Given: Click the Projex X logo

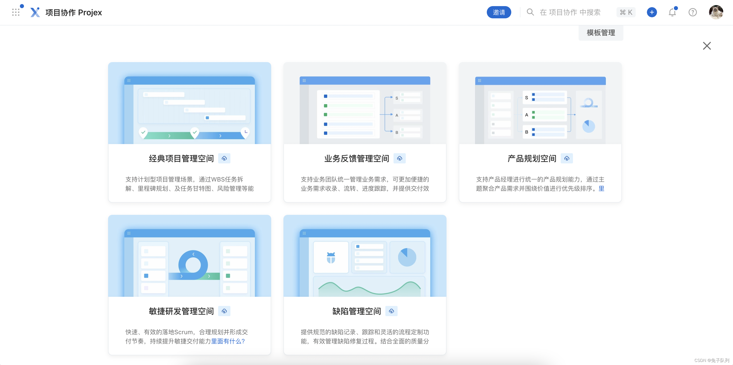Looking at the screenshot, I should pyautogui.click(x=35, y=12).
